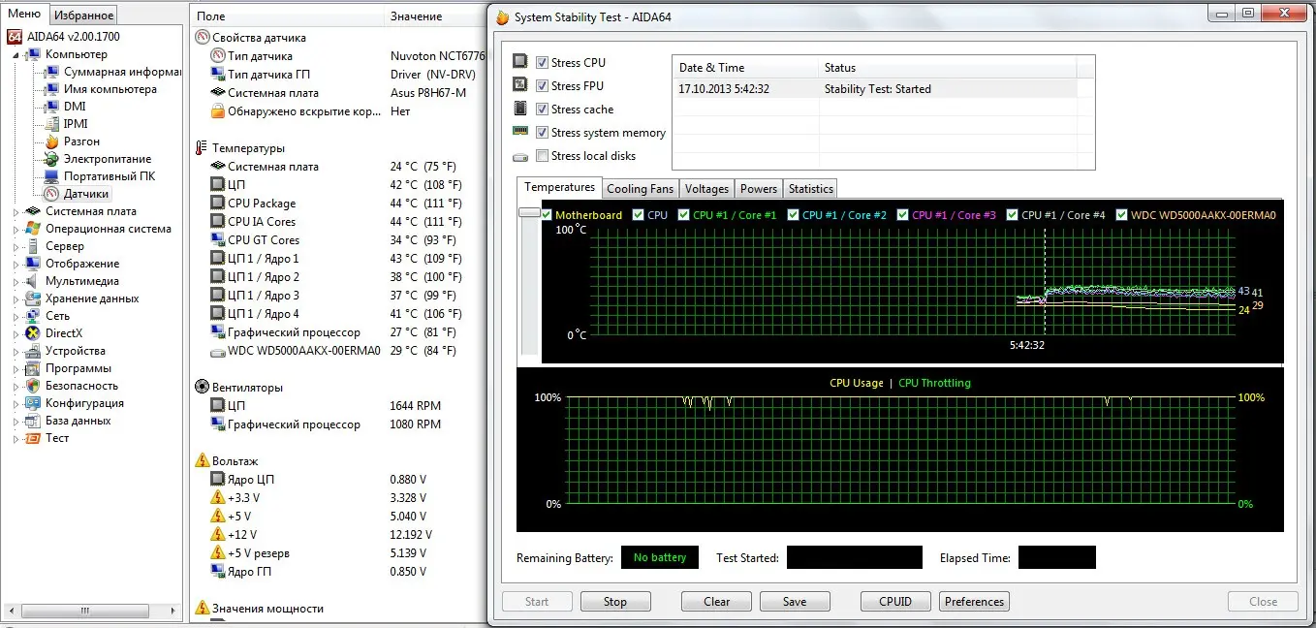Click the IPMI item icon
This screenshot has height=628, width=1316.
tap(52, 124)
